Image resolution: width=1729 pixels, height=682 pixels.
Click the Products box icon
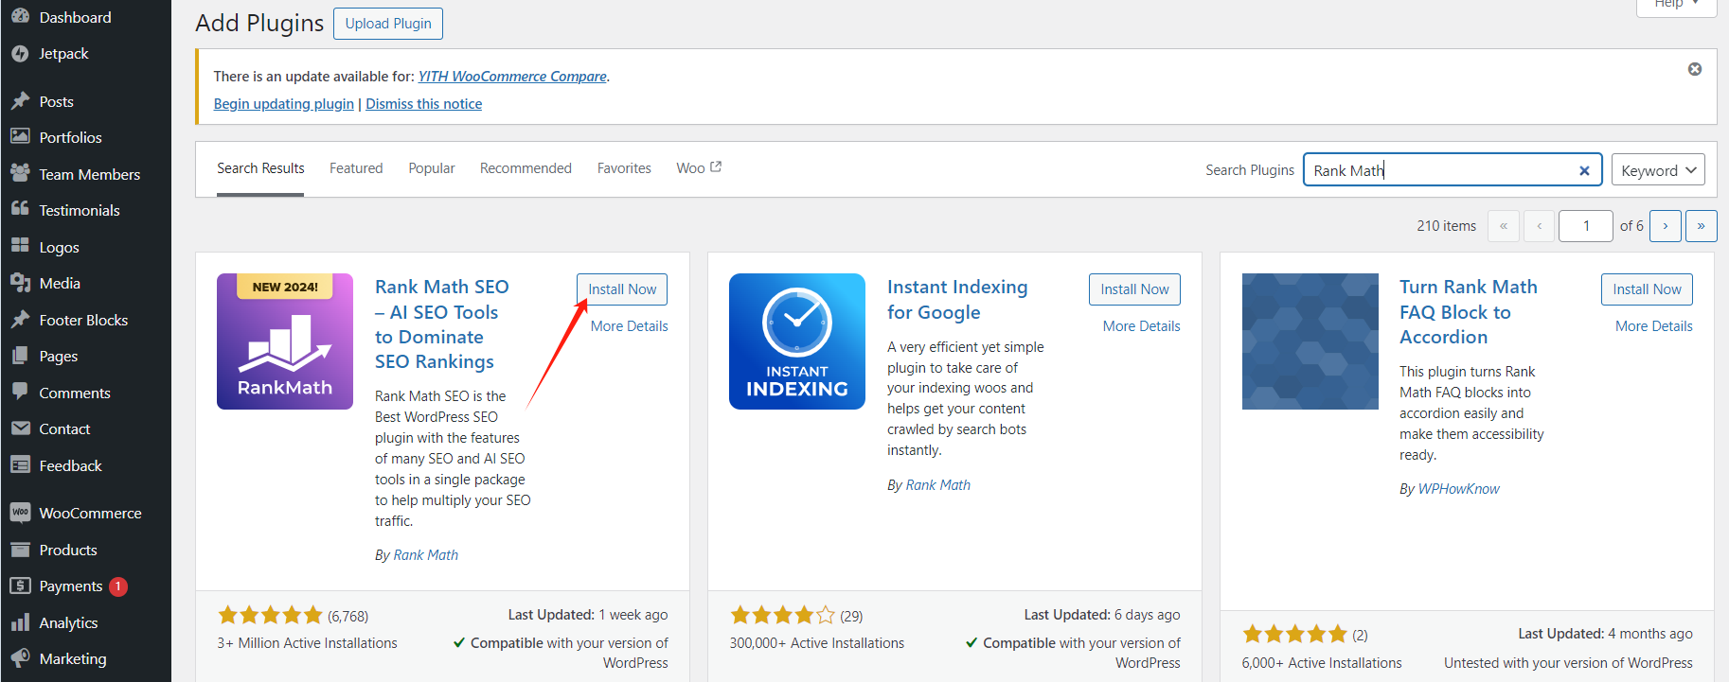point(20,550)
